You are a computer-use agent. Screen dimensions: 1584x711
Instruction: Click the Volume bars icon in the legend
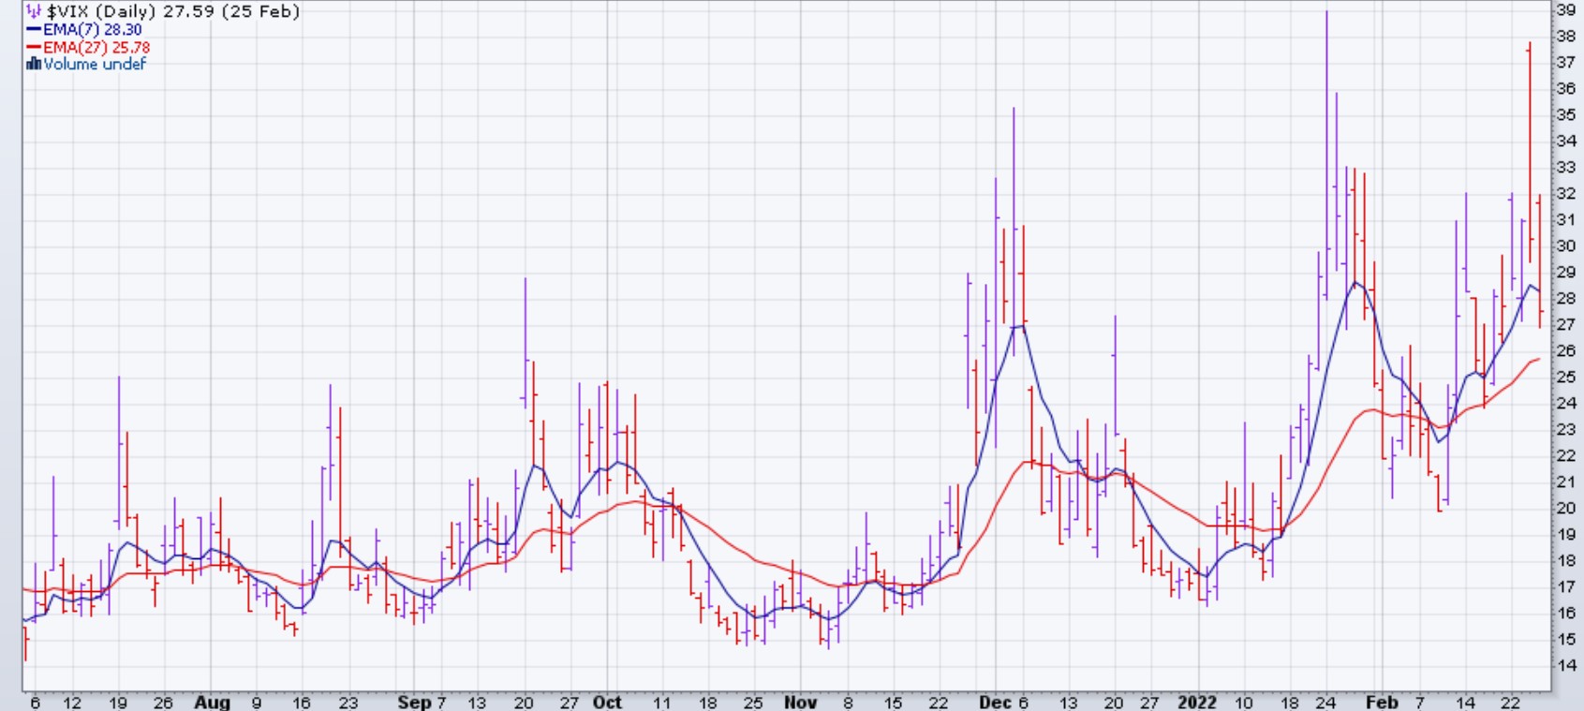(34, 64)
